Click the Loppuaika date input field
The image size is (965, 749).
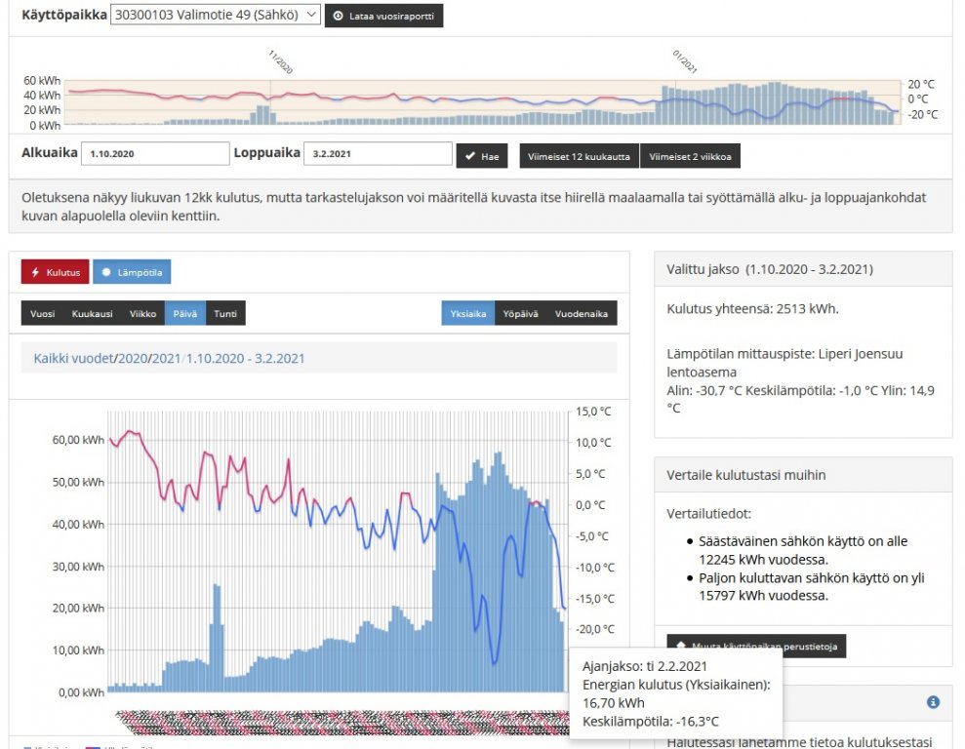coord(378,154)
